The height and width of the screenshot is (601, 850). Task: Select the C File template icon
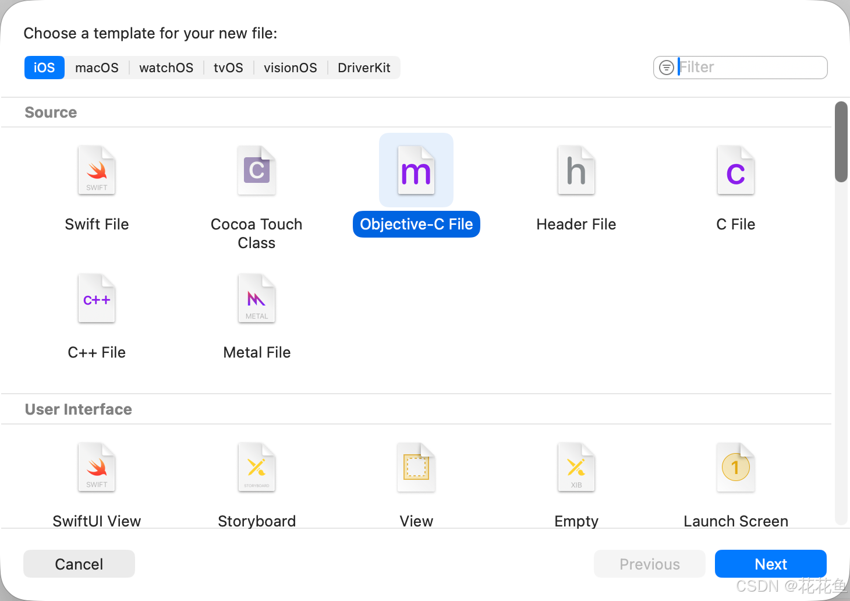[x=736, y=170]
